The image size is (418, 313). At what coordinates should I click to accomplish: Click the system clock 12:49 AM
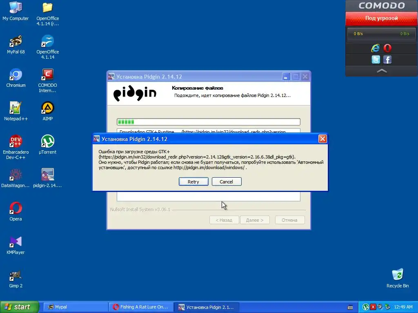point(403,307)
